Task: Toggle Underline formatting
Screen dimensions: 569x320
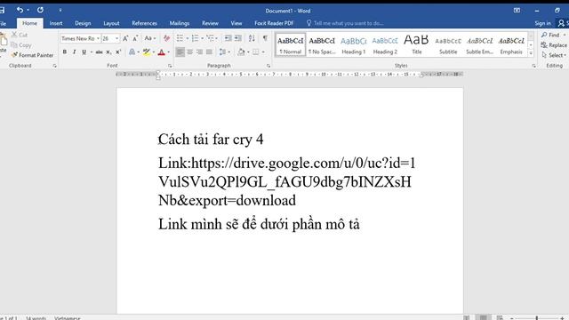Action: 84,52
